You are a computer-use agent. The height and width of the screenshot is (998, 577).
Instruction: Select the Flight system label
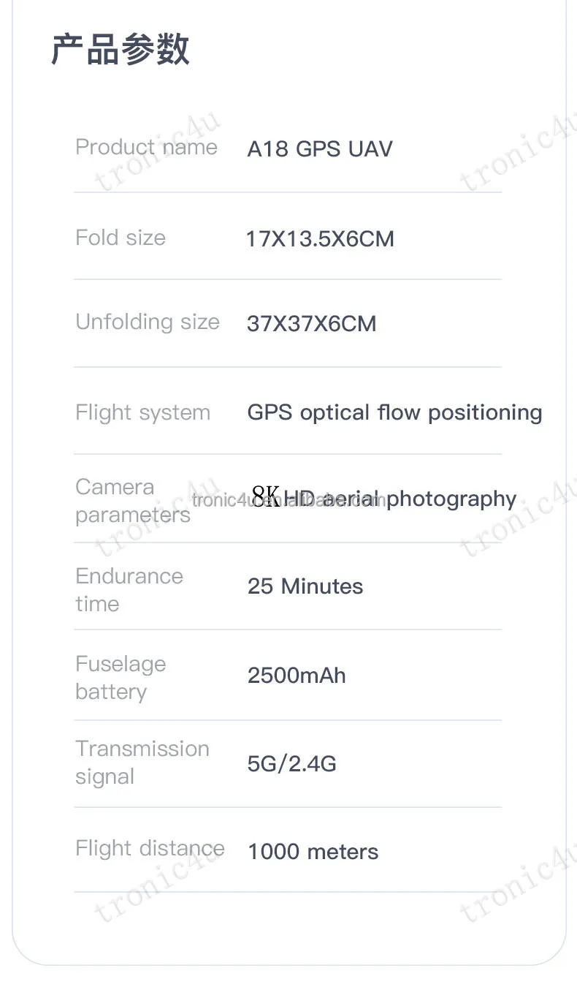(x=142, y=412)
